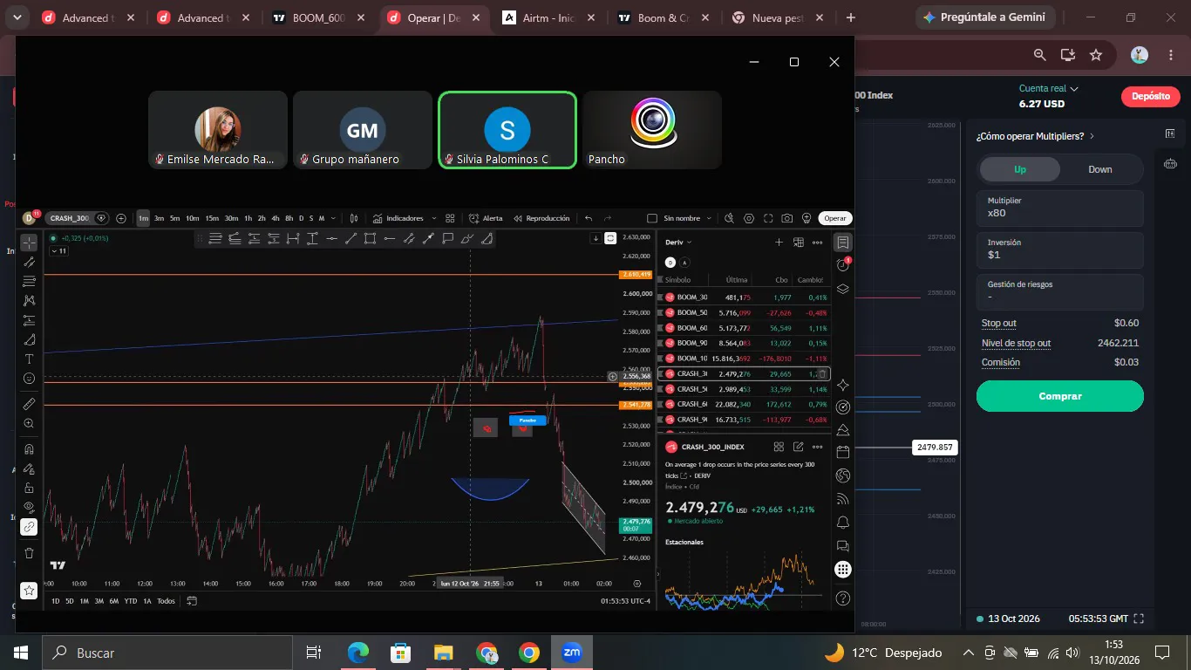This screenshot has height=670, width=1191.
Task: Open the Indicadores menu button
Action: 398,218
